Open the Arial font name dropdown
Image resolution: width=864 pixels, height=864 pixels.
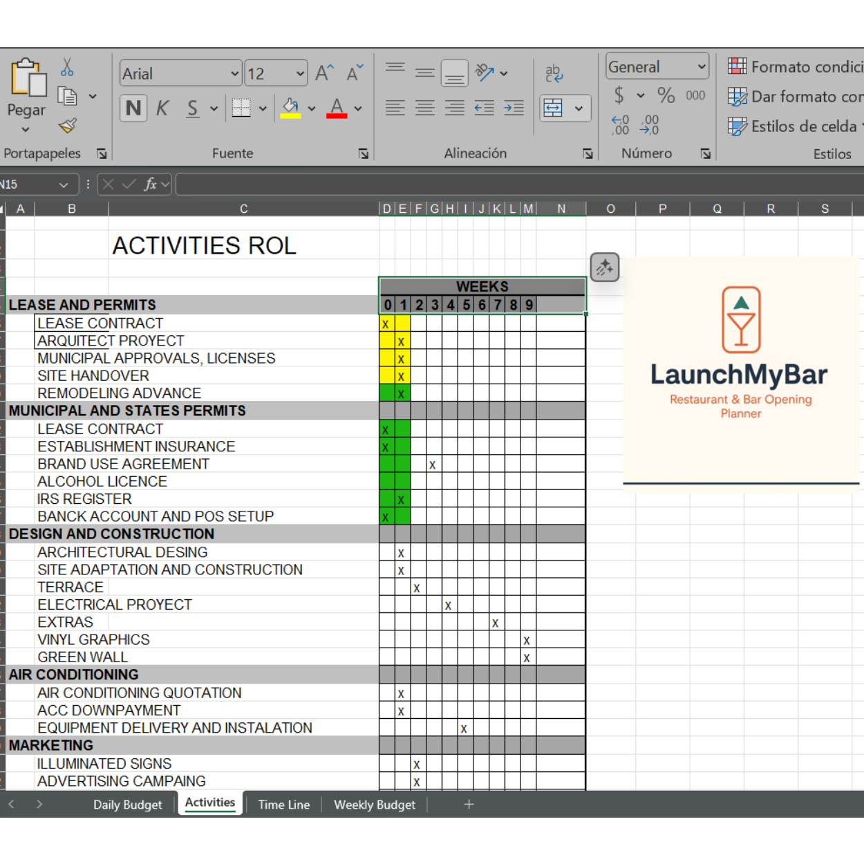(234, 73)
